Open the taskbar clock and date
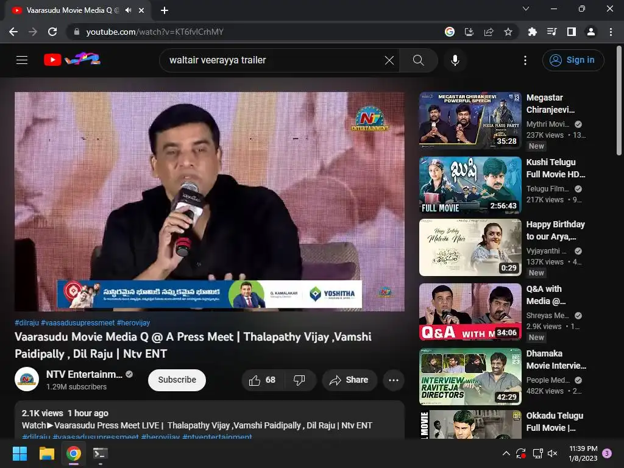This screenshot has width=624, height=468. 583,453
